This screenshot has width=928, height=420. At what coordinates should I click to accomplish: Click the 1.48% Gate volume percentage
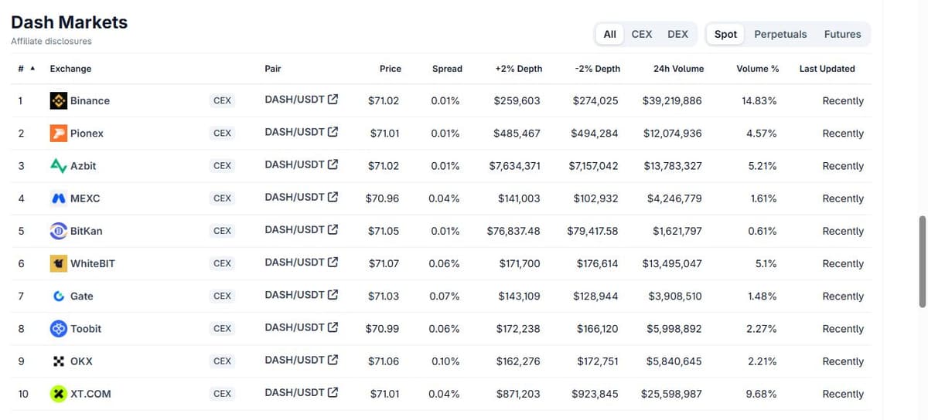(x=763, y=296)
